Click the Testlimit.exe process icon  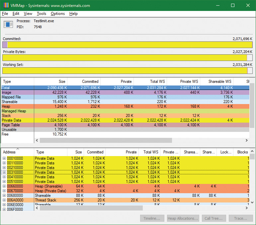(x=8, y=24)
